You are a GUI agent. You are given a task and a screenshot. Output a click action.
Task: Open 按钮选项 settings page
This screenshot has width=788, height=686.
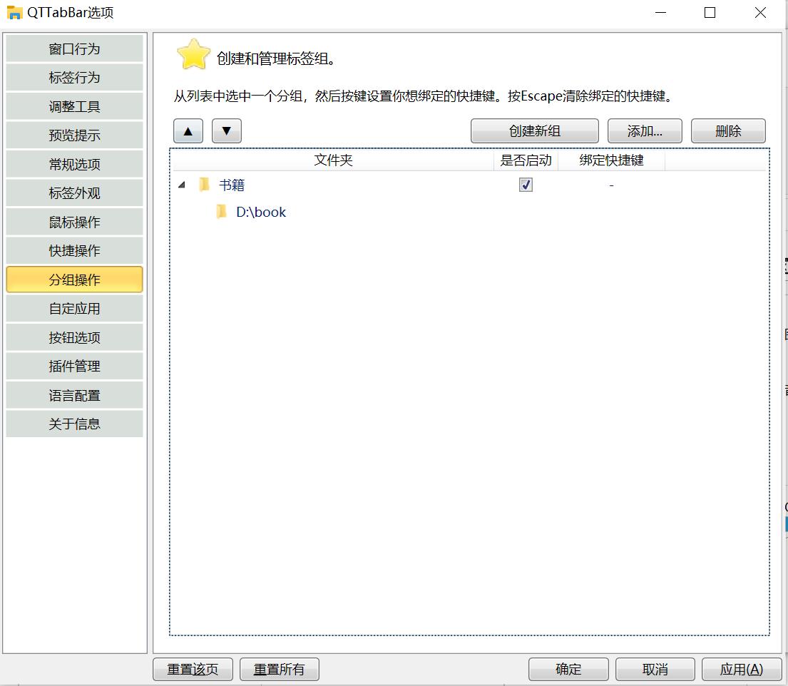[74, 337]
